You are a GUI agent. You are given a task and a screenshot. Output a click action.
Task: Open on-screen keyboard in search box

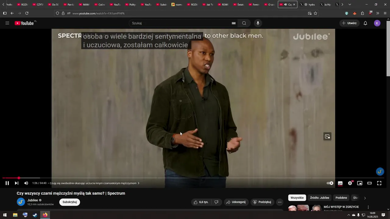tap(234, 23)
